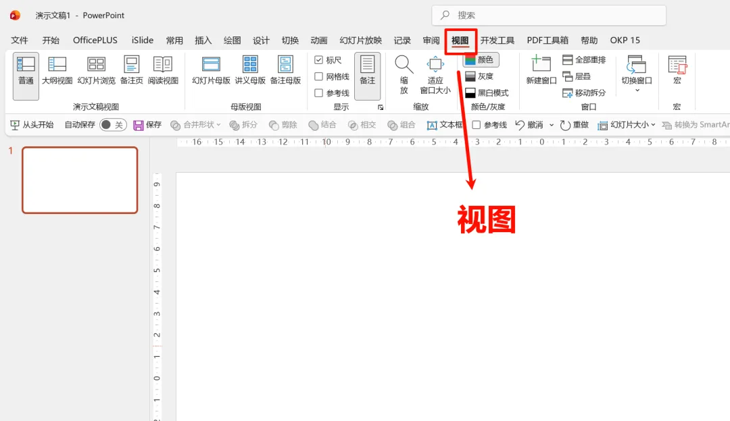Screen dimensions: 730x421
Task: Select the View (视图) tab
Action: point(460,40)
